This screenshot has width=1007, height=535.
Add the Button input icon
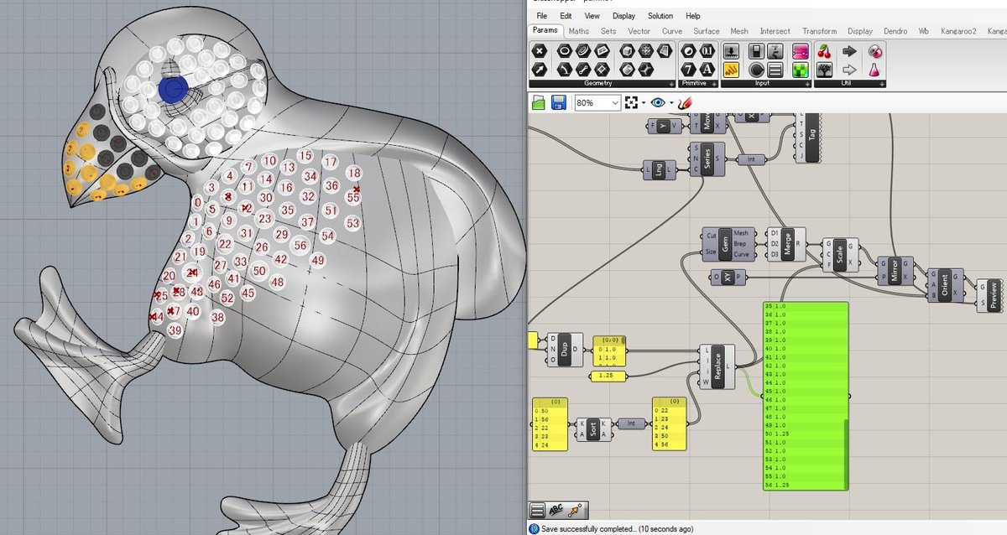[x=731, y=50]
